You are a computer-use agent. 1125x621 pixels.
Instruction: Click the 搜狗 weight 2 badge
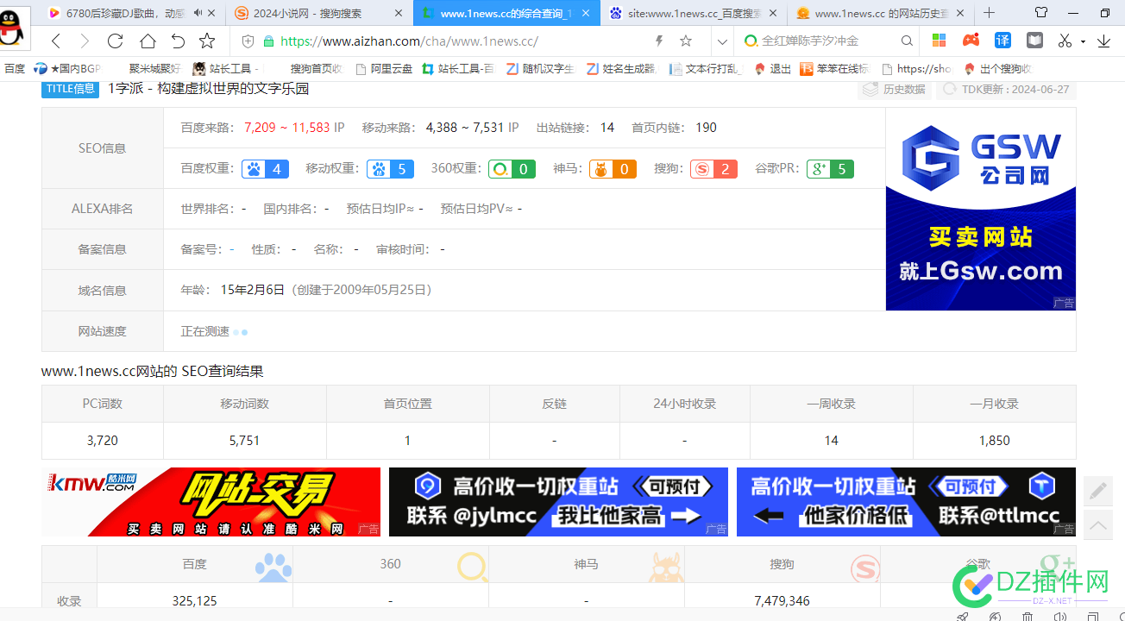pos(713,169)
